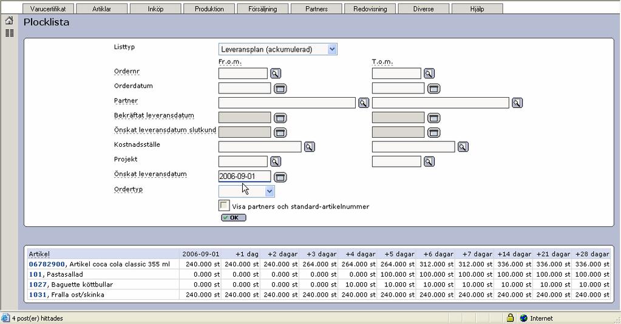The image size is (621, 324).
Task: Open article 1031 link
Action: 38,295
